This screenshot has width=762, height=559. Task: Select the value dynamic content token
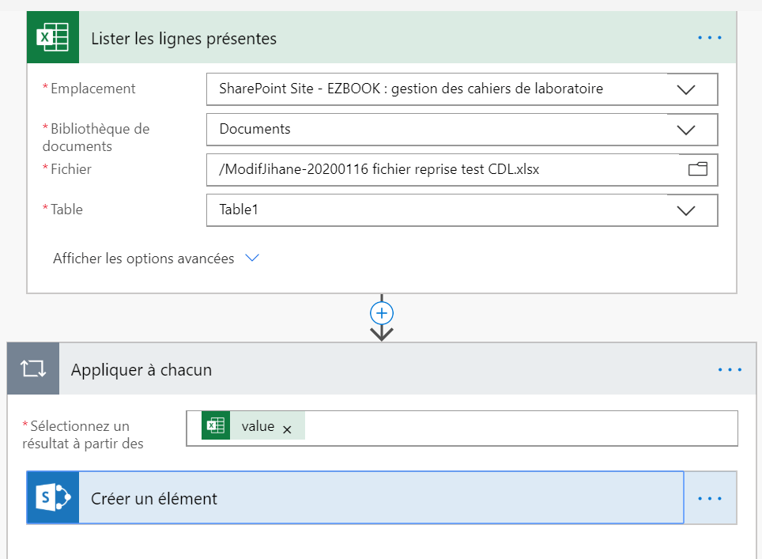point(258,427)
